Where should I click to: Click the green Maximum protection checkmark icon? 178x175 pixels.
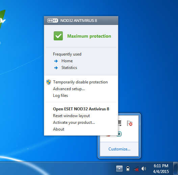point(58,36)
